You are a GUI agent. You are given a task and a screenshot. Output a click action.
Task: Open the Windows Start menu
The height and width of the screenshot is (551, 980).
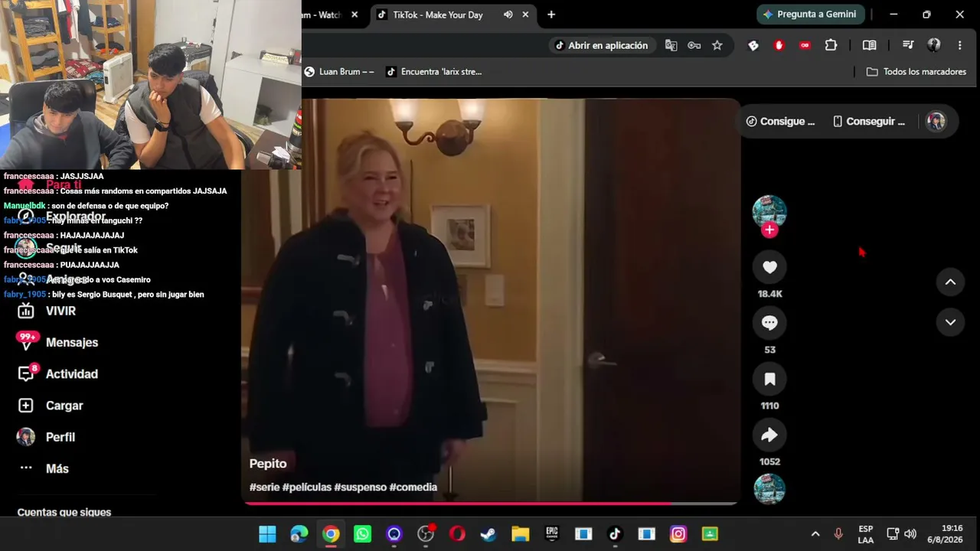click(267, 534)
